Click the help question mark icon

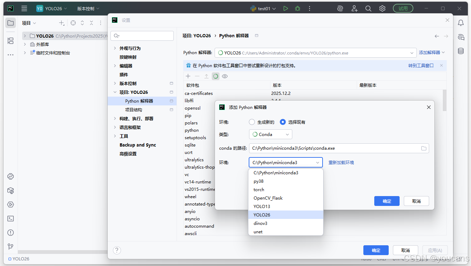117,250
